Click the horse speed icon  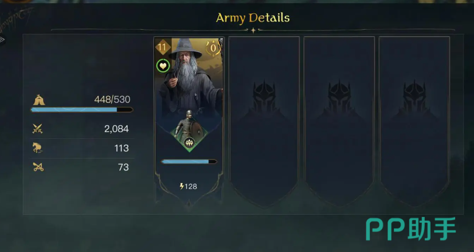[38, 148]
